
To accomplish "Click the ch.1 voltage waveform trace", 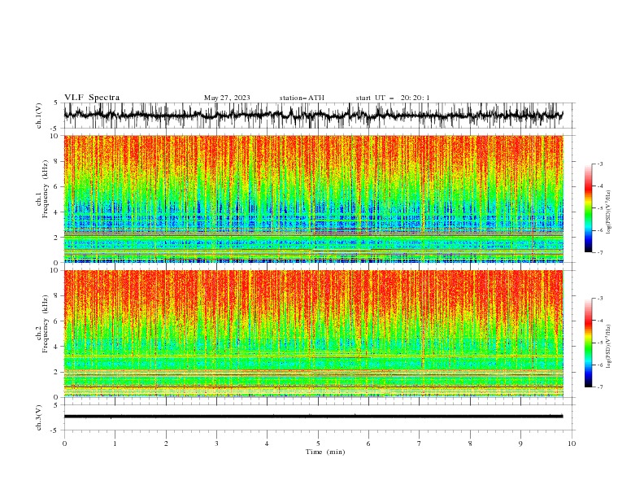I will point(313,115).
